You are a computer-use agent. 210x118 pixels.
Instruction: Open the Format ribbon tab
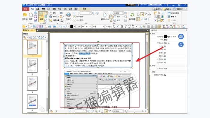point(84,9)
